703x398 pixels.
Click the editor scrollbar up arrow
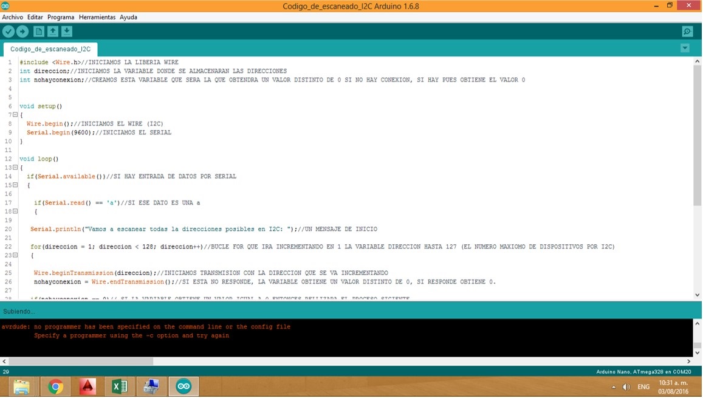tap(697, 61)
